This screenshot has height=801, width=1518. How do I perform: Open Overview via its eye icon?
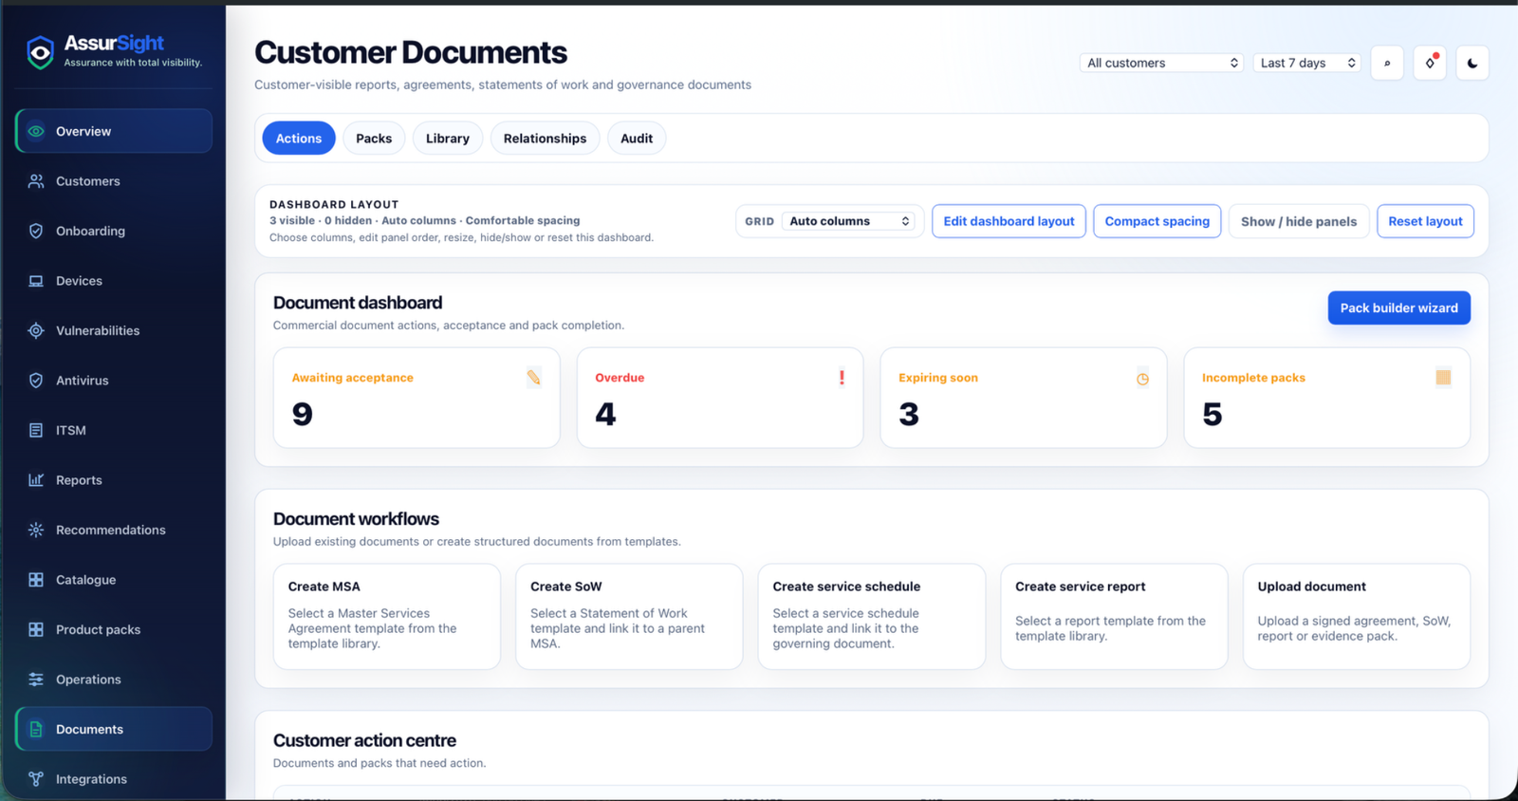(x=36, y=131)
